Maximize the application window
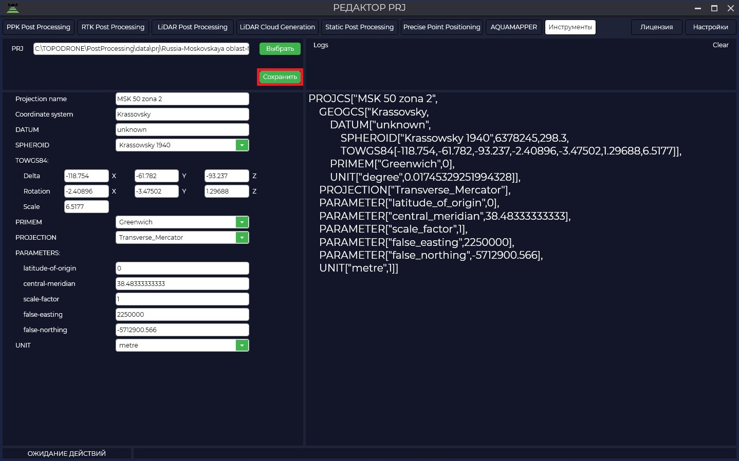This screenshot has width=739, height=461. [x=714, y=8]
